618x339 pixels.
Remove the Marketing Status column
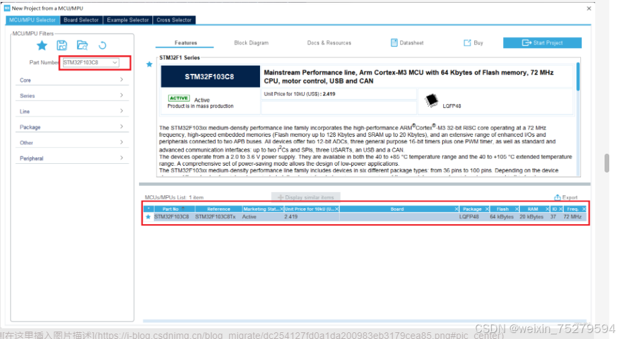[281, 209]
